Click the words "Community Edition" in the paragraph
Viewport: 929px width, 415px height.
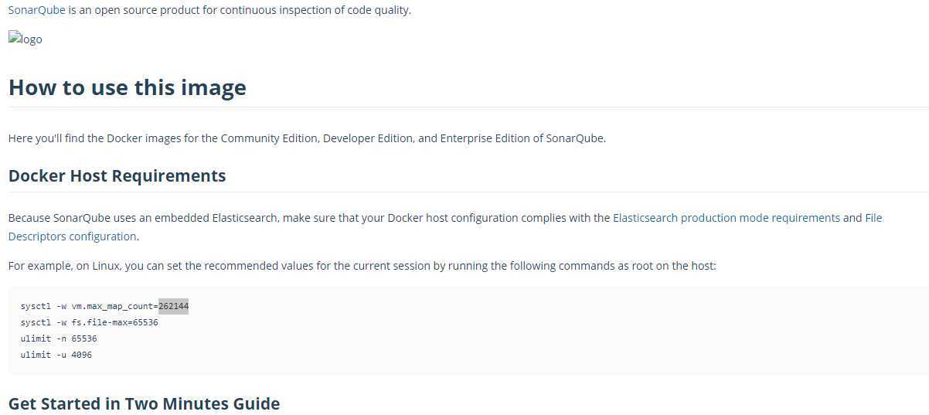(269, 138)
